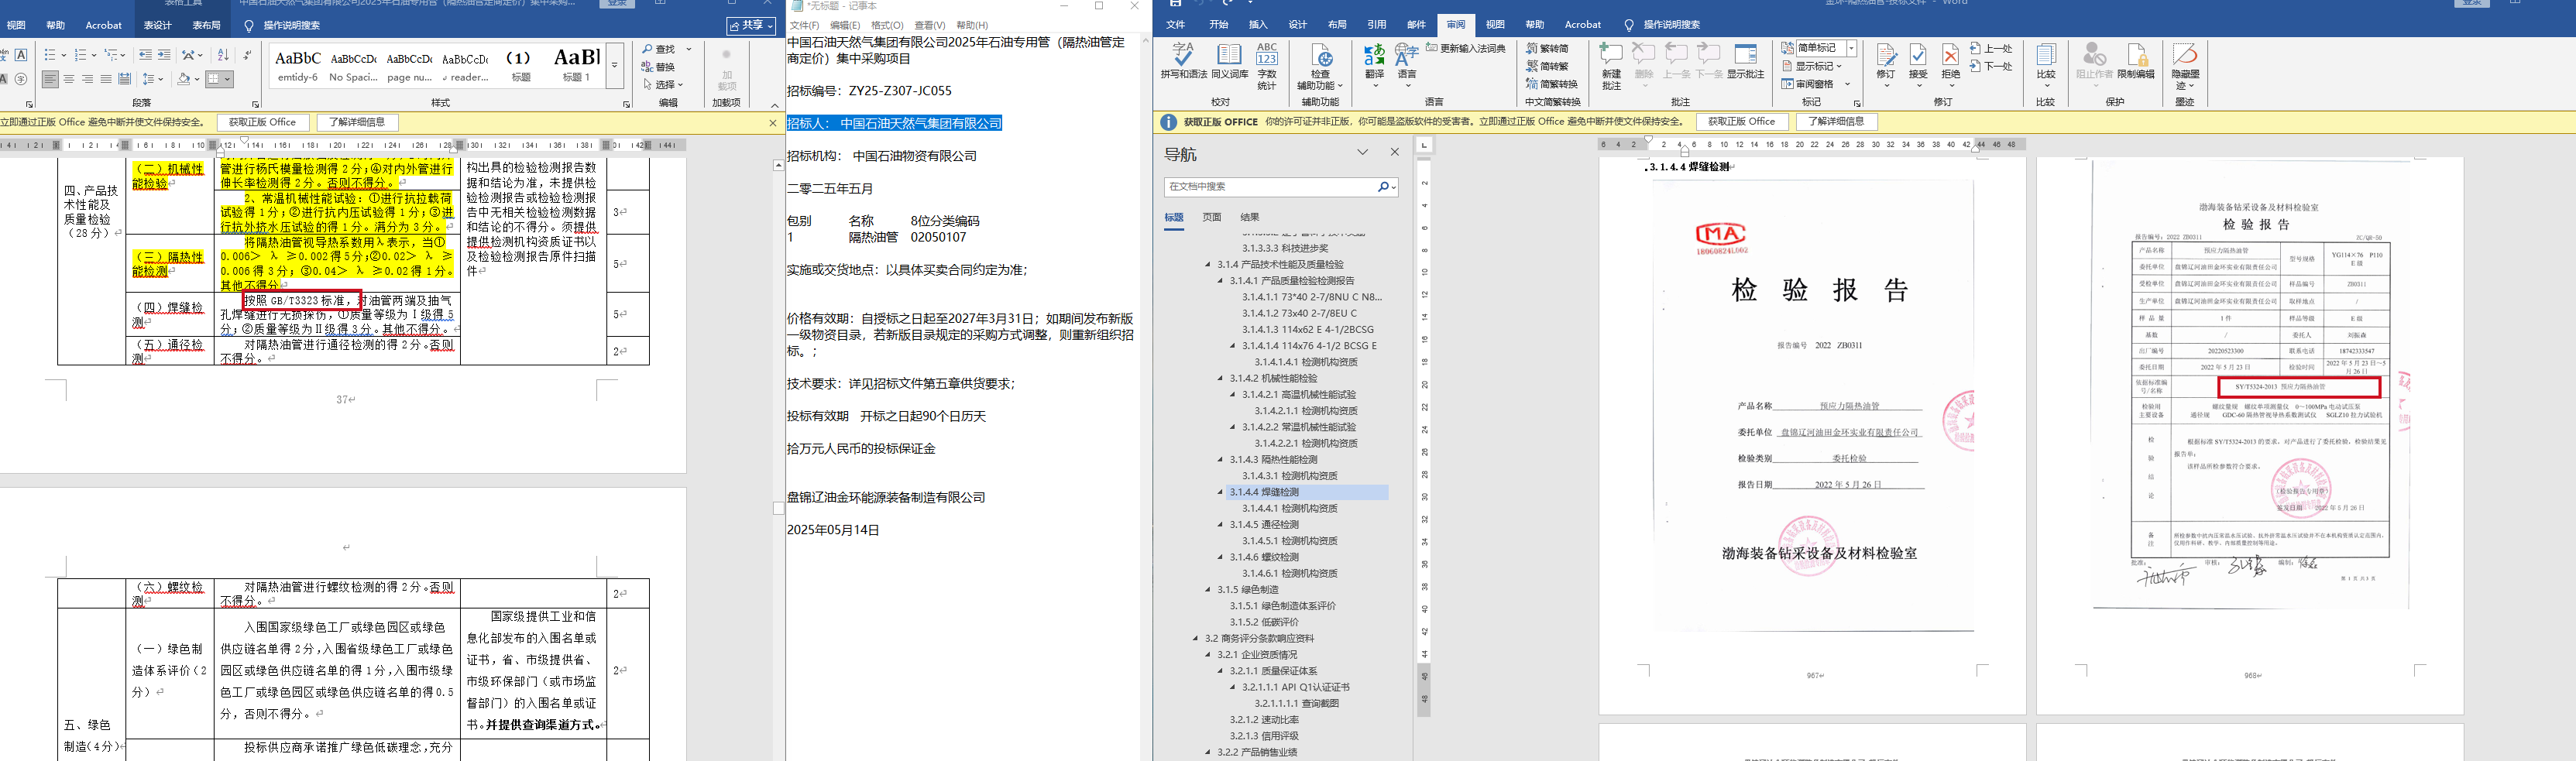The height and width of the screenshot is (761, 2576).
Task: Open the 显示标记 dropdown
Action: pyautogui.click(x=1812, y=66)
